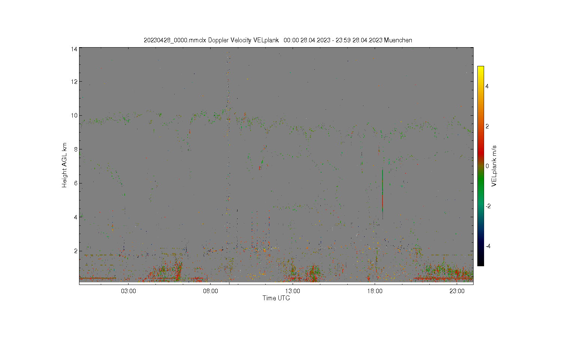Click the 6 km height tick label

(x=76, y=183)
